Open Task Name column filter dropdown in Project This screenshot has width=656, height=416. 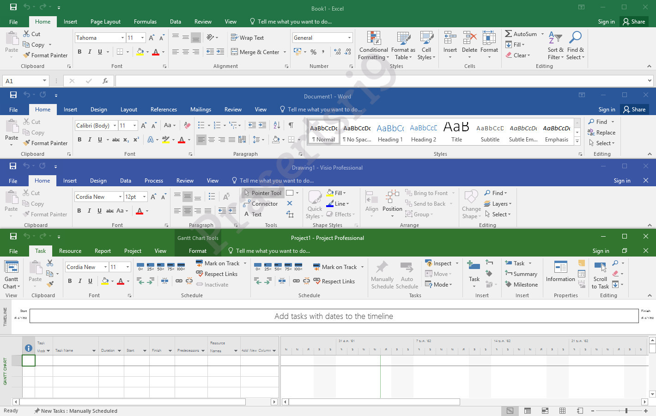tap(94, 351)
